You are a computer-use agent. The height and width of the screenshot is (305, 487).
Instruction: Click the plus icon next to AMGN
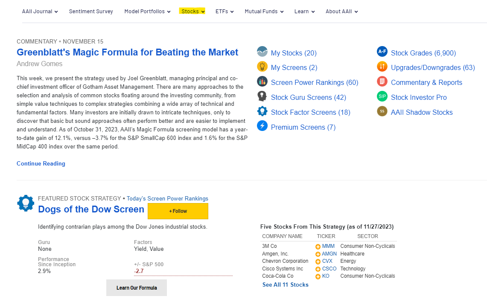(318, 254)
